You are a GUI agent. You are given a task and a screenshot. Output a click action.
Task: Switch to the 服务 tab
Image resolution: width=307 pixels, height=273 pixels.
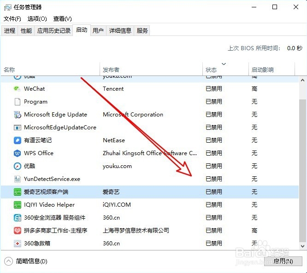pos(142,31)
